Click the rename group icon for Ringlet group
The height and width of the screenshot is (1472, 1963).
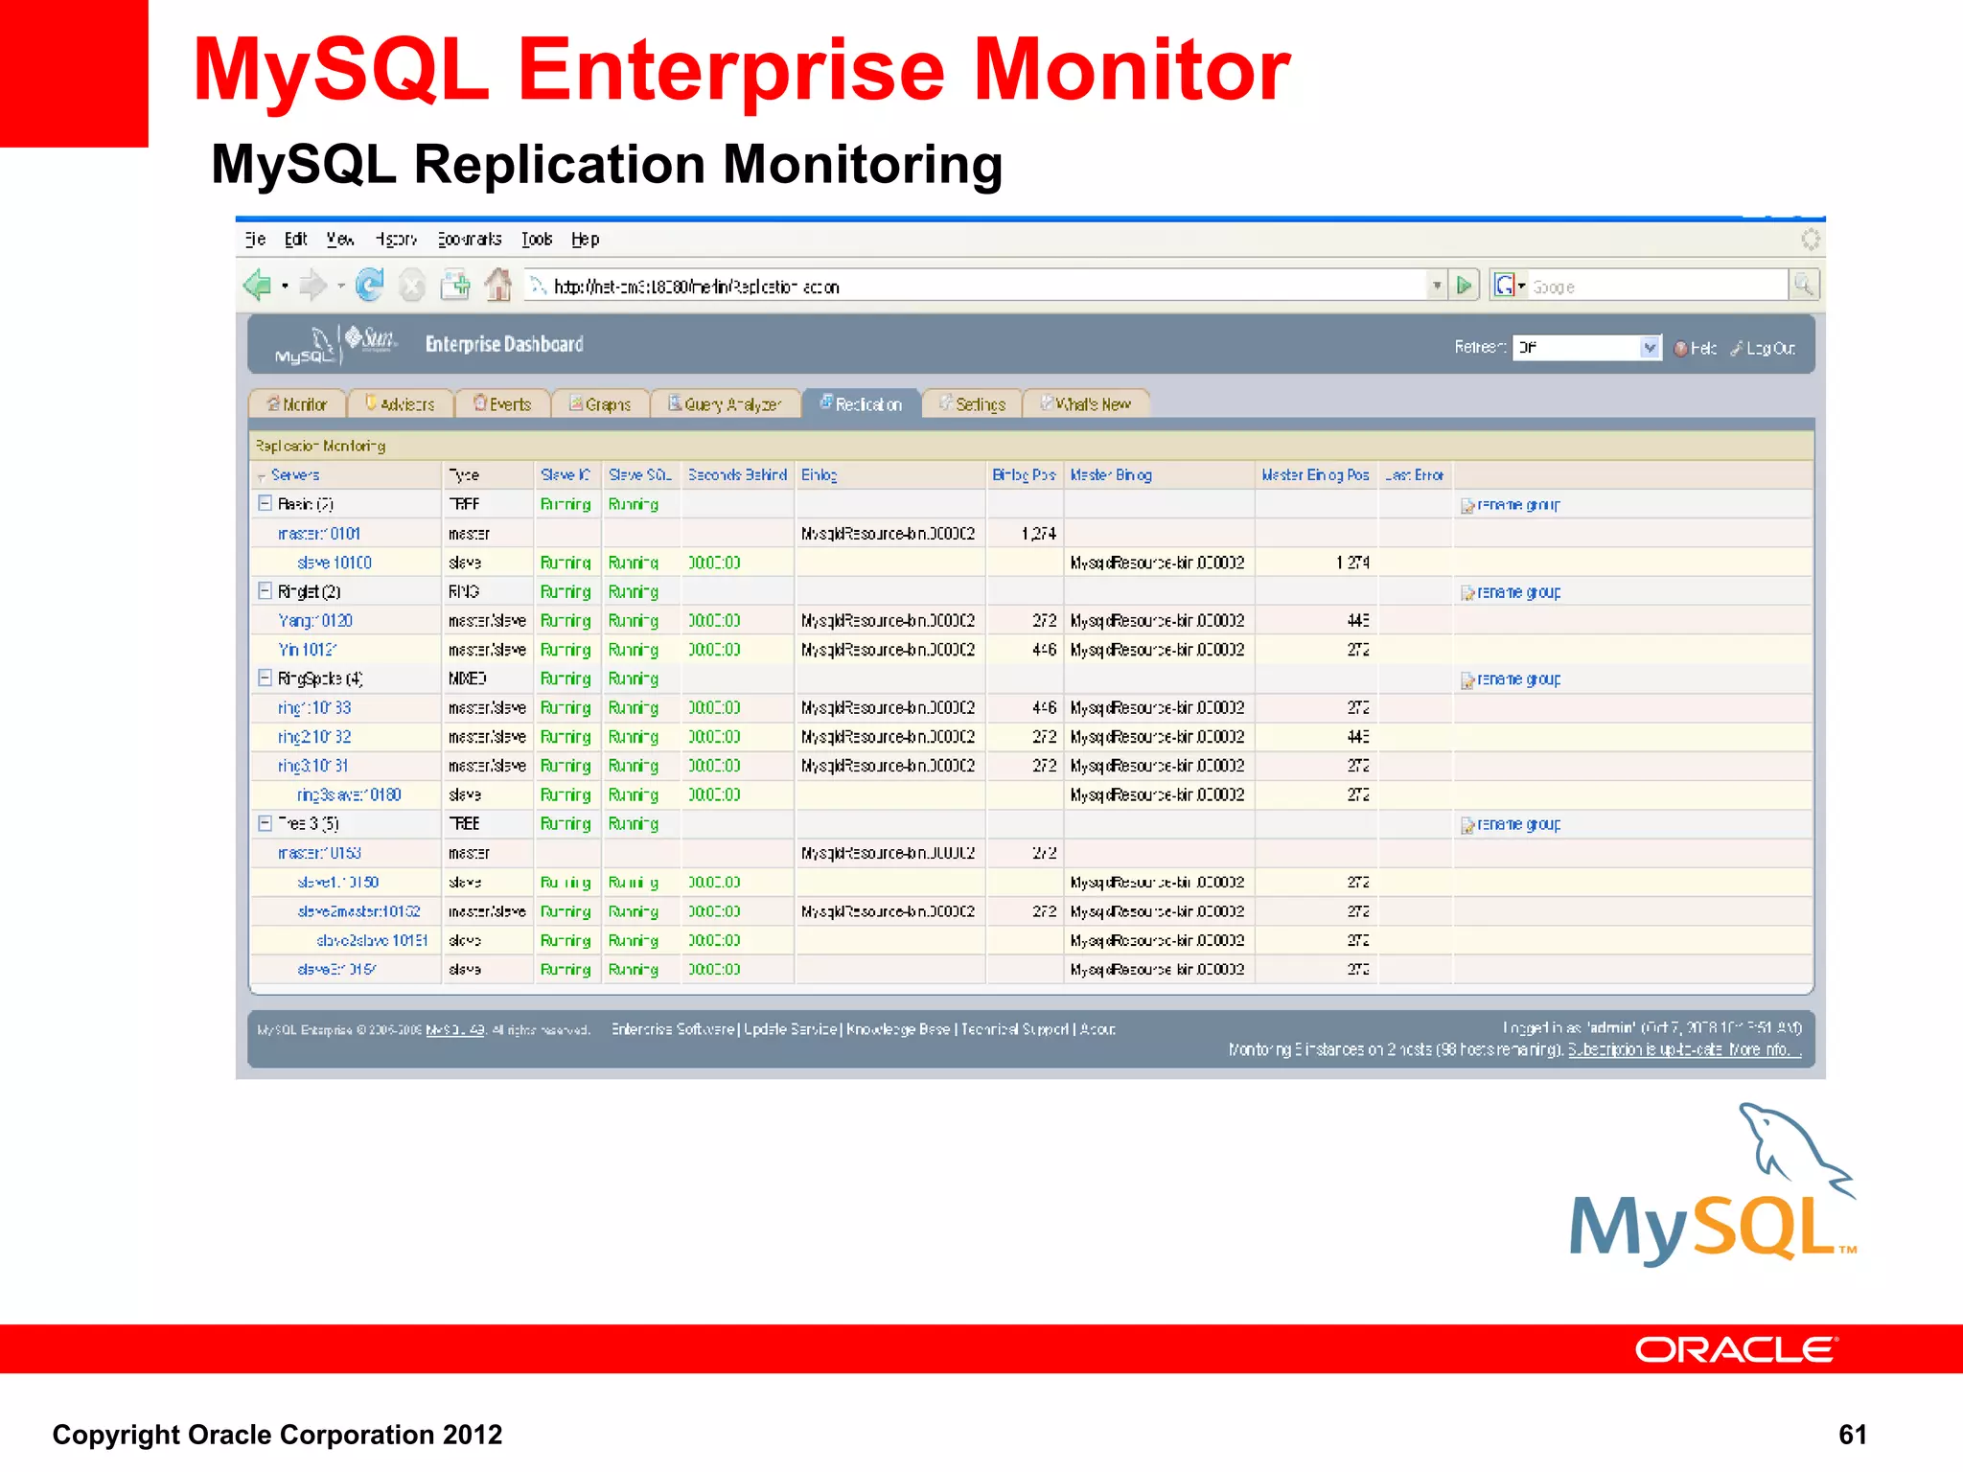[x=1467, y=593]
